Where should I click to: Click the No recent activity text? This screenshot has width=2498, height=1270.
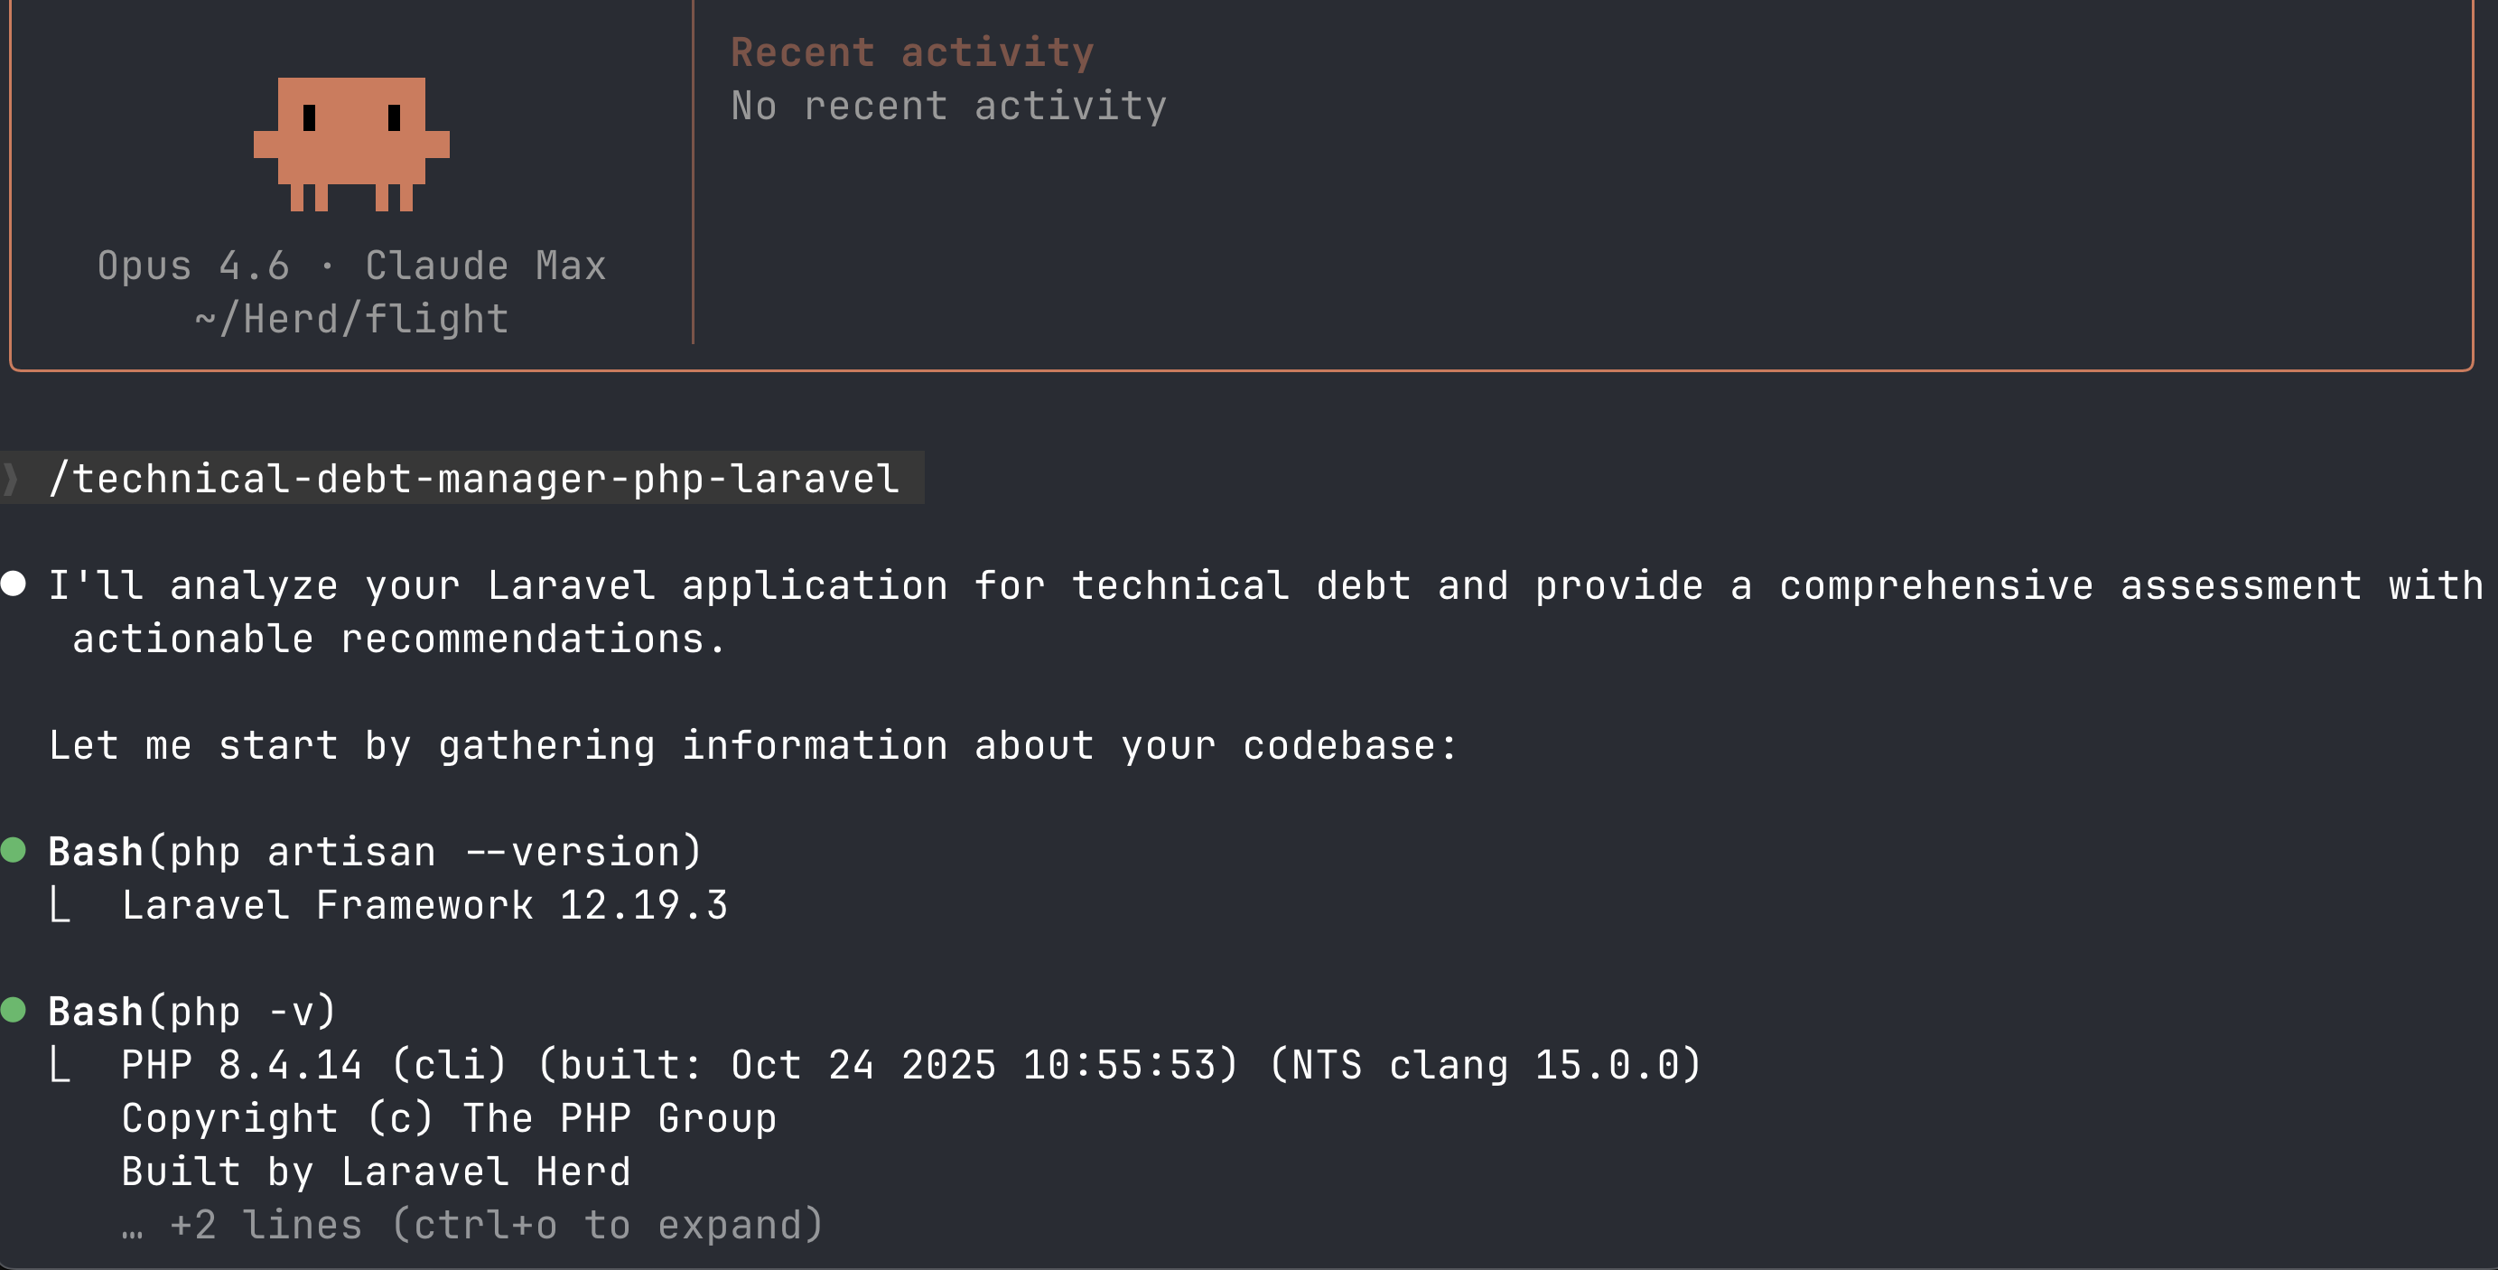(948, 105)
